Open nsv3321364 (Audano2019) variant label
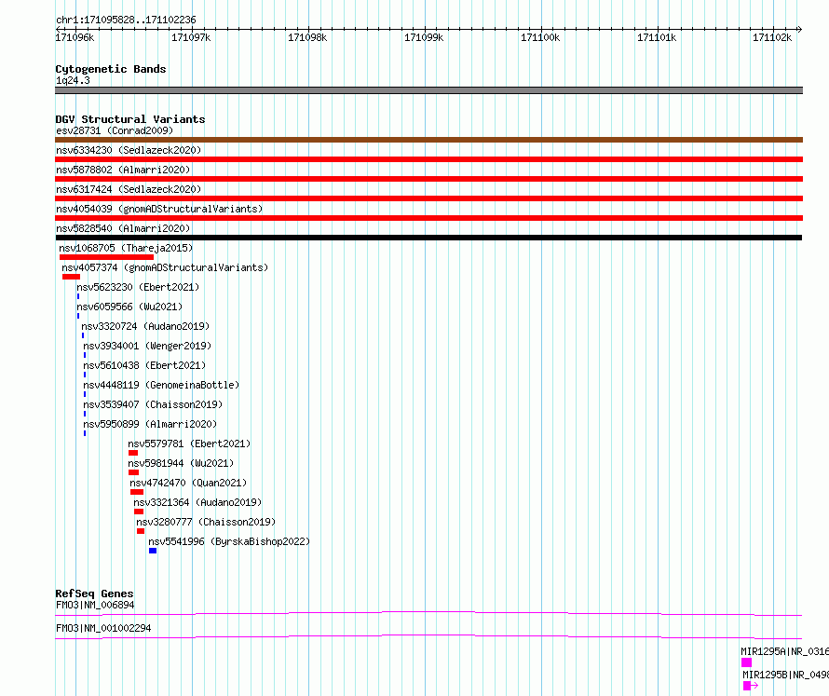Screen dimensions: 829x696 coord(197,502)
